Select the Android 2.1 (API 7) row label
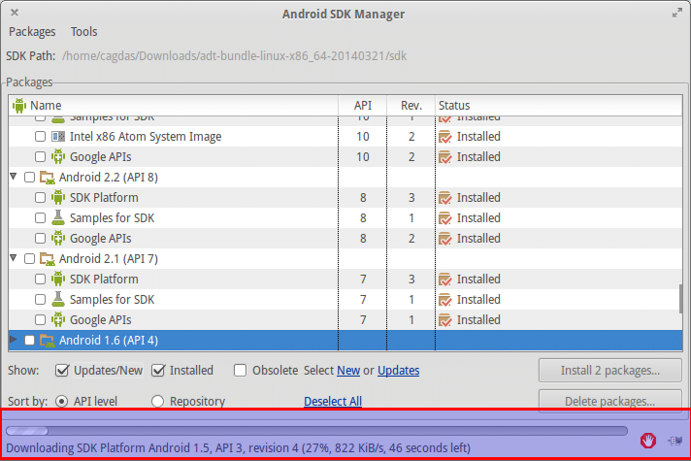Viewport: 691px width, 461px height. click(x=109, y=259)
